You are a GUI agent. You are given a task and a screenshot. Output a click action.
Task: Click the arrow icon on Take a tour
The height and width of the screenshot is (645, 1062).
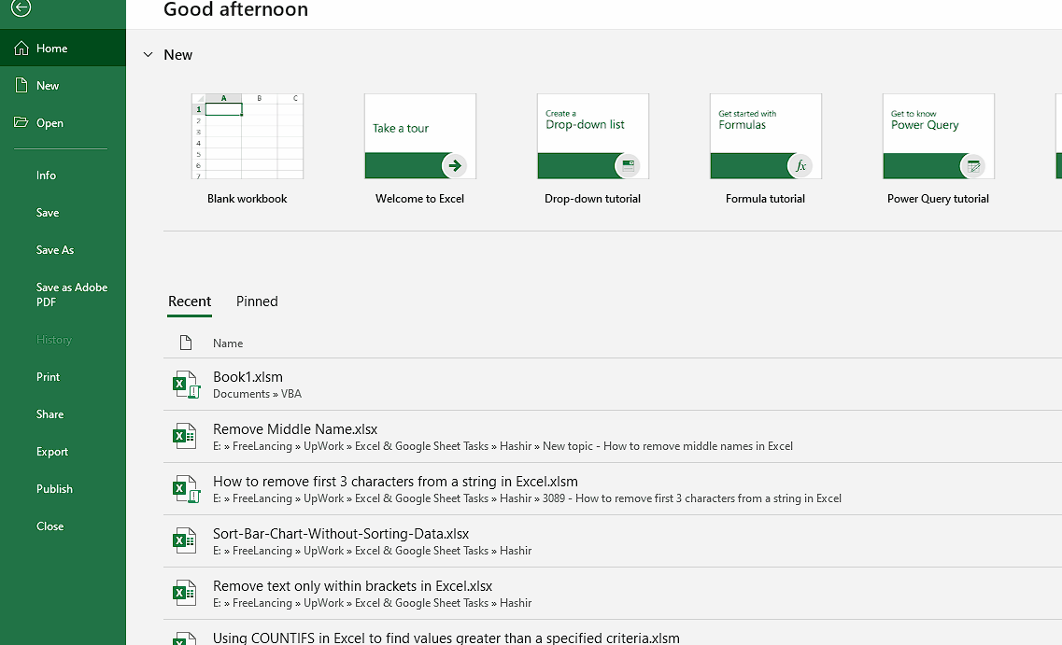(x=455, y=165)
